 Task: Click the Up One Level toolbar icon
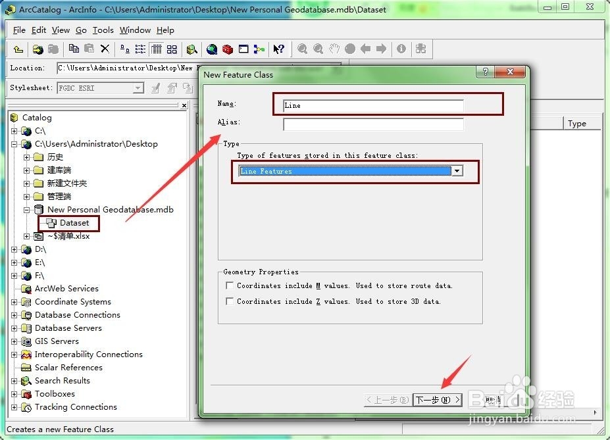(x=18, y=49)
